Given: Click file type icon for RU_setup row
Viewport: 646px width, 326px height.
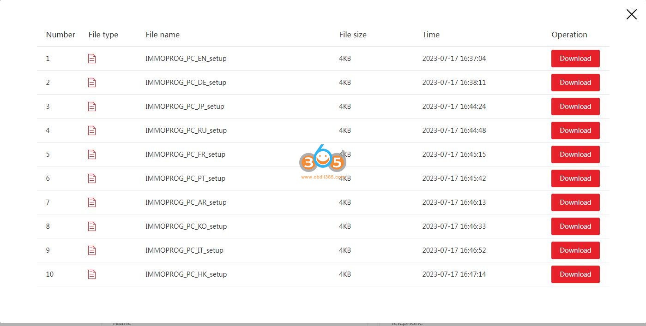Looking at the screenshot, I should [92, 130].
